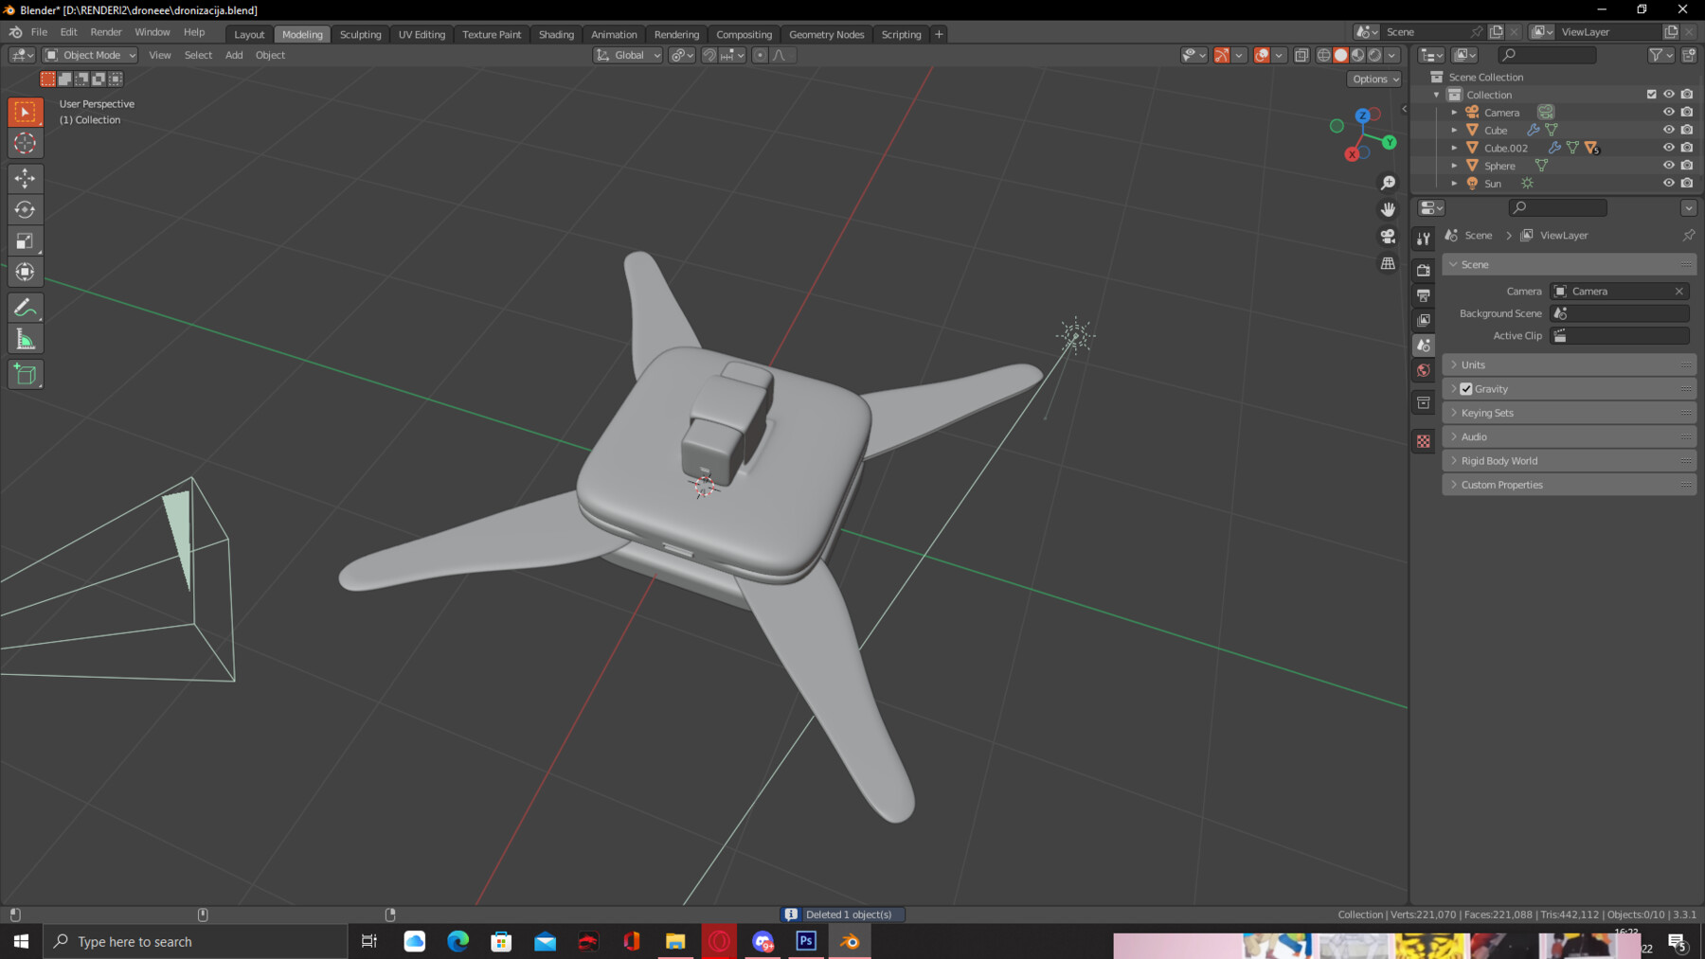Disable the Collection checkbox
Viewport: 1705px width, 959px height.
pyautogui.click(x=1650, y=94)
